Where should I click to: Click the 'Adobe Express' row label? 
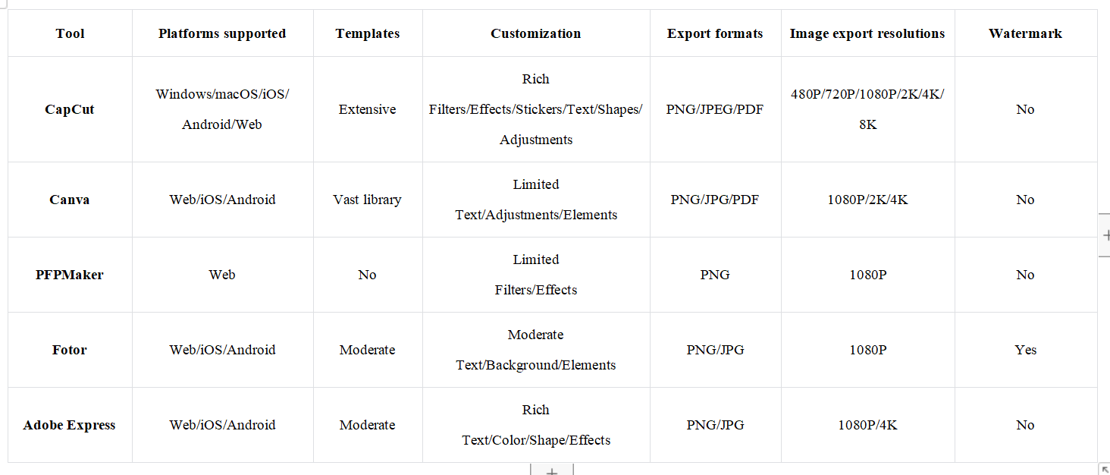coord(70,425)
